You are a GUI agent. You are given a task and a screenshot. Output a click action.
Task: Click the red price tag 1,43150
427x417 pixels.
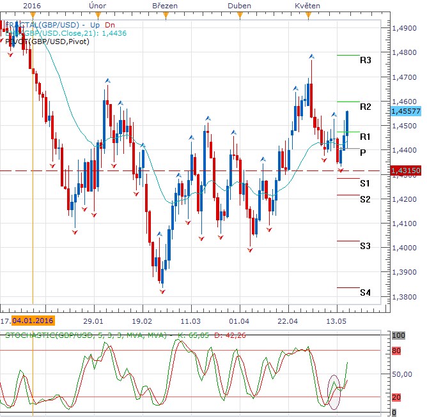tap(404, 171)
